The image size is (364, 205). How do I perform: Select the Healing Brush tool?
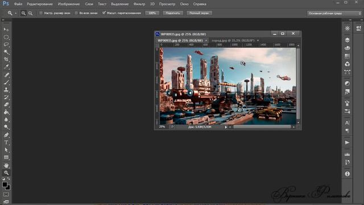point(6,75)
